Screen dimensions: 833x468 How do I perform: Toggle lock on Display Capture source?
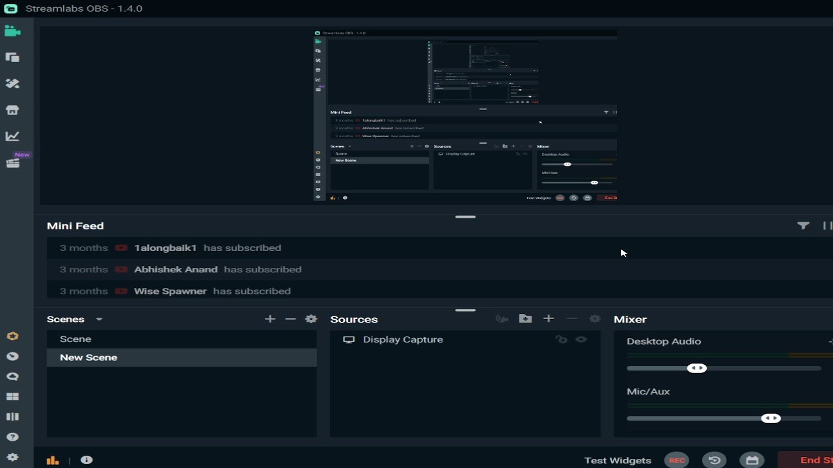point(561,339)
